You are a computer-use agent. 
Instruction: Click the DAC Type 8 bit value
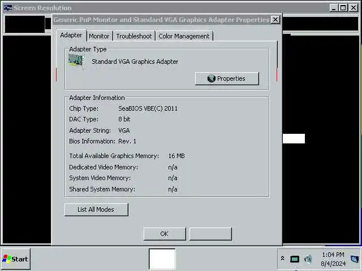(124, 119)
